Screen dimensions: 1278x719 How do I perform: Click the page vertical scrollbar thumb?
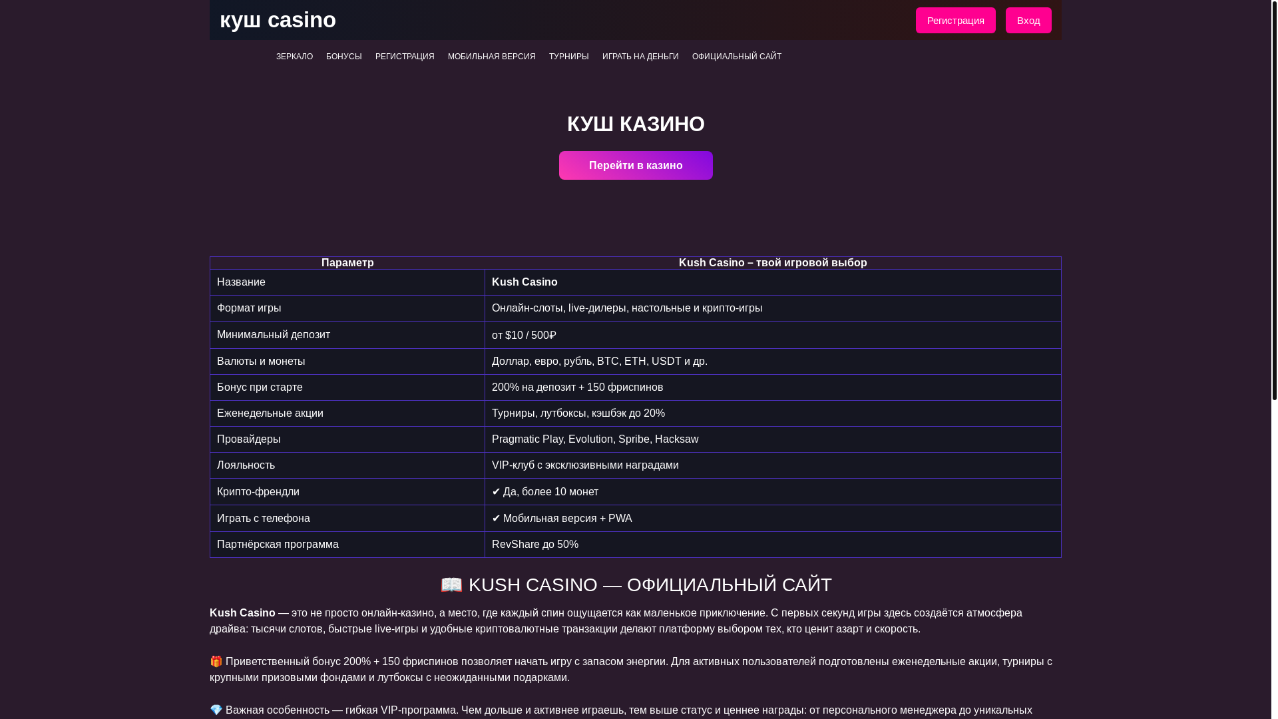click(1274, 200)
